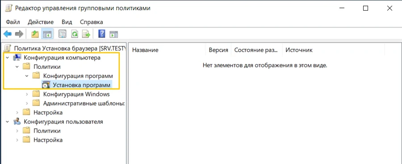Screen dimensions: 402x164
Task: Toggle the Show/Hide console tree icon
Action: [47, 34]
